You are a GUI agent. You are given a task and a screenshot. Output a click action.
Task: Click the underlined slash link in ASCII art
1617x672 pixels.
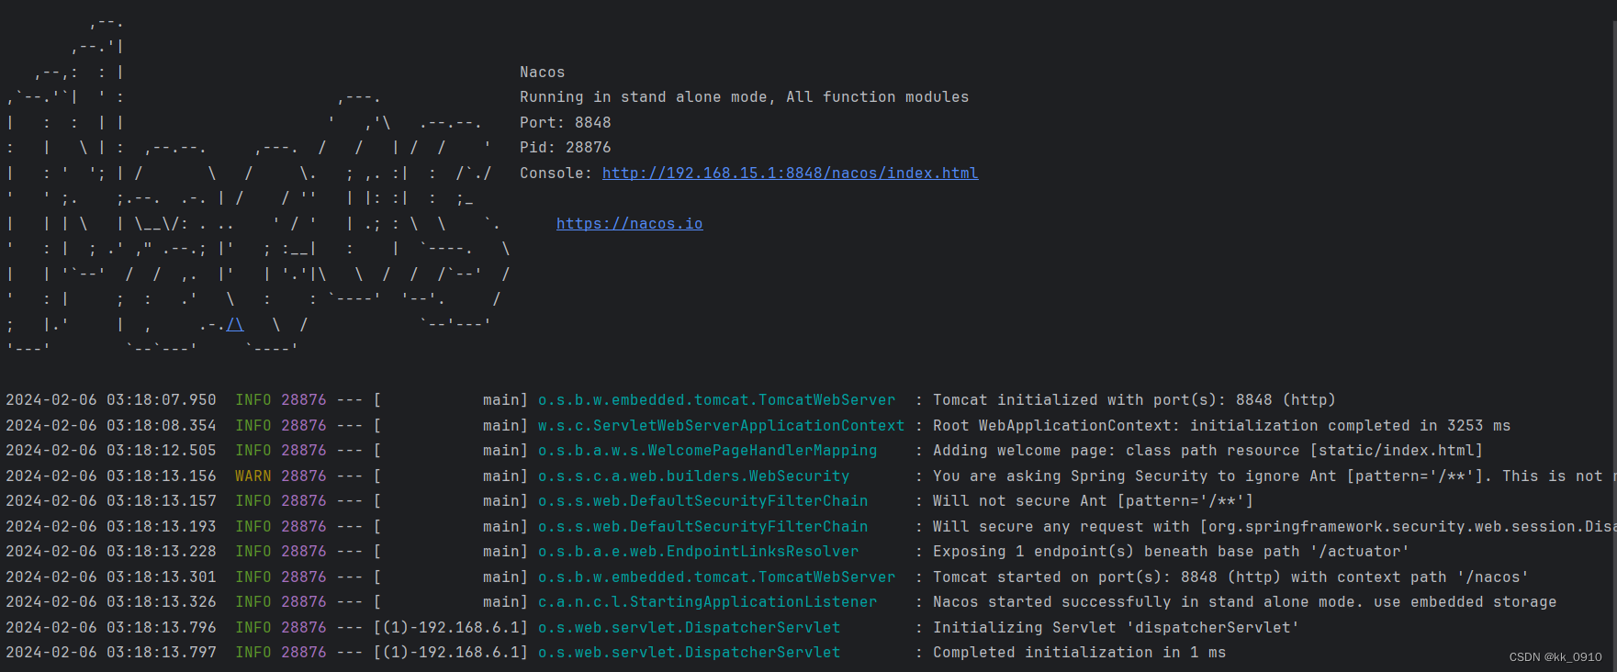235,324
